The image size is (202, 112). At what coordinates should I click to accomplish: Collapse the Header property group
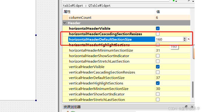[x=65, y=23]
